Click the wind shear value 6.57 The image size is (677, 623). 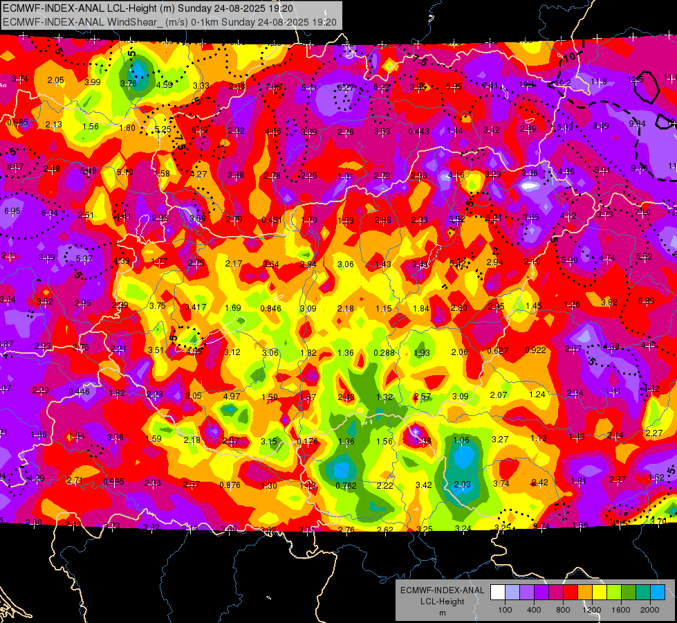click(x=15, y=166)
